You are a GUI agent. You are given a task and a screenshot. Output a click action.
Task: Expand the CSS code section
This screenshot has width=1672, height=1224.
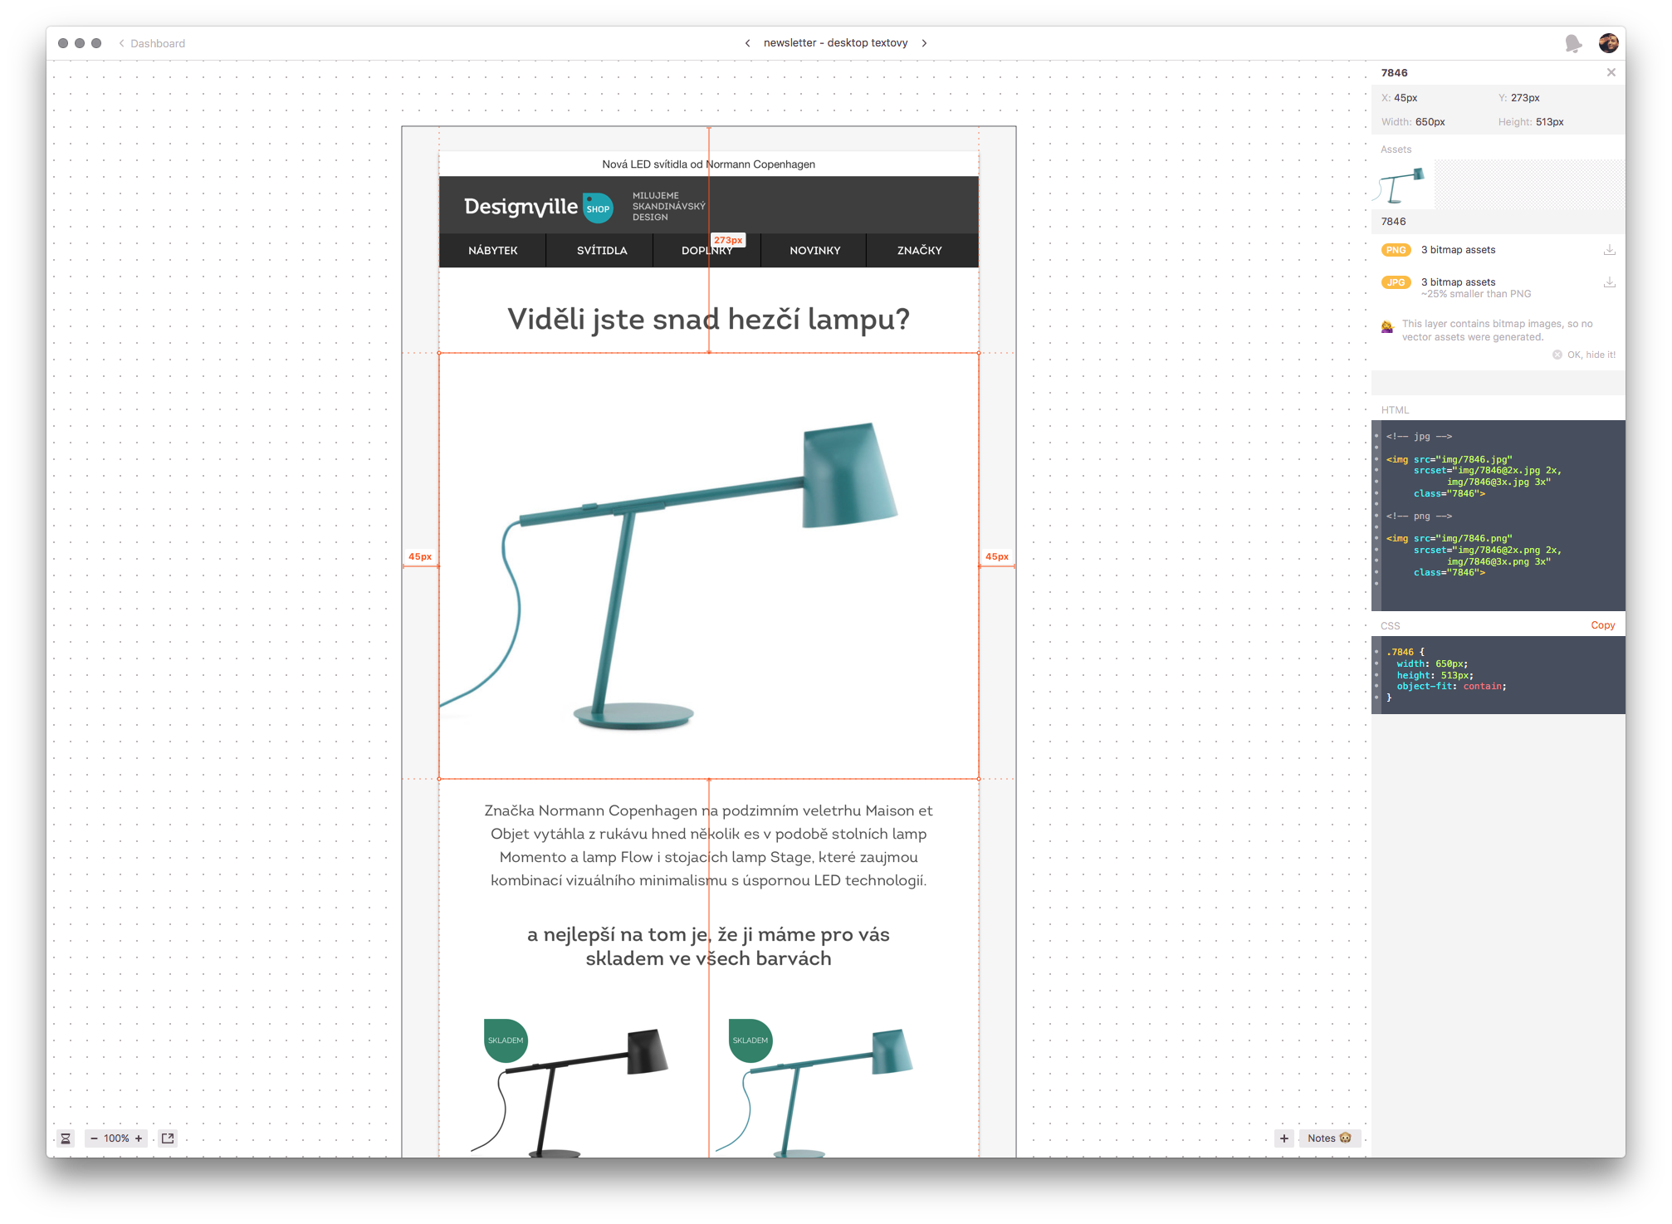(1396, 624)
